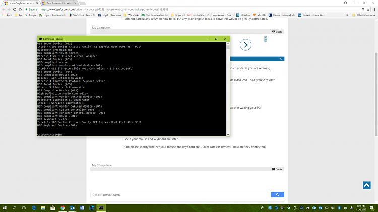Expand the lower My Computer dropdown

pos(101,165)
